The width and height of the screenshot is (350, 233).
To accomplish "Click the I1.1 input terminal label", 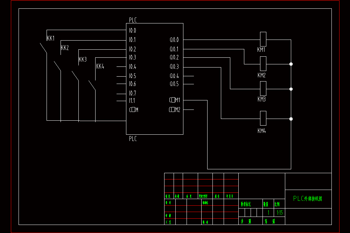I will (132, 101).
